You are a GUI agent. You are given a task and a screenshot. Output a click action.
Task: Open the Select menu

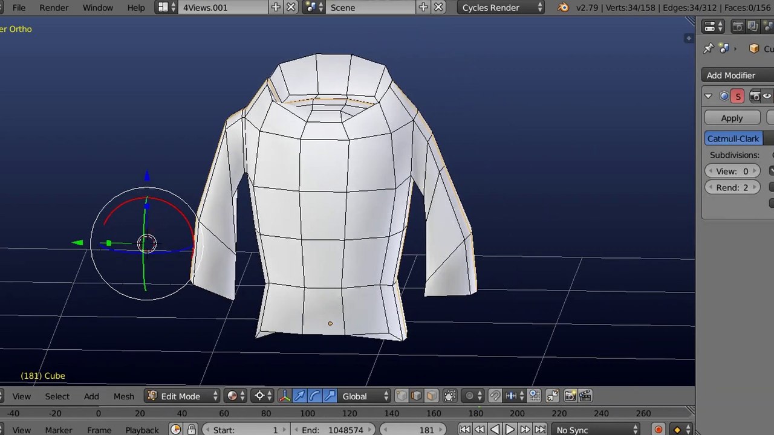57,396
